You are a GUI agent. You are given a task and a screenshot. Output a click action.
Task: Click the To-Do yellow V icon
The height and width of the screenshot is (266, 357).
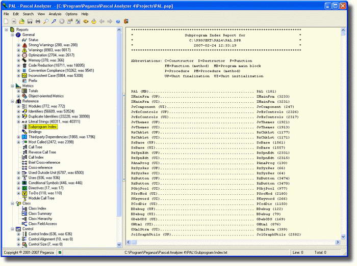tap(24, 193)
